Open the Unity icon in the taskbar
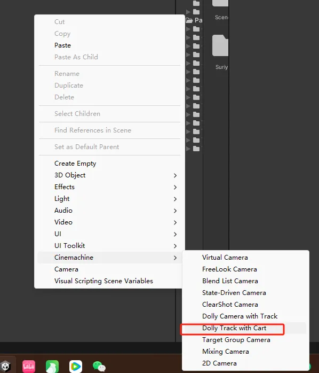 click(5, 367)
